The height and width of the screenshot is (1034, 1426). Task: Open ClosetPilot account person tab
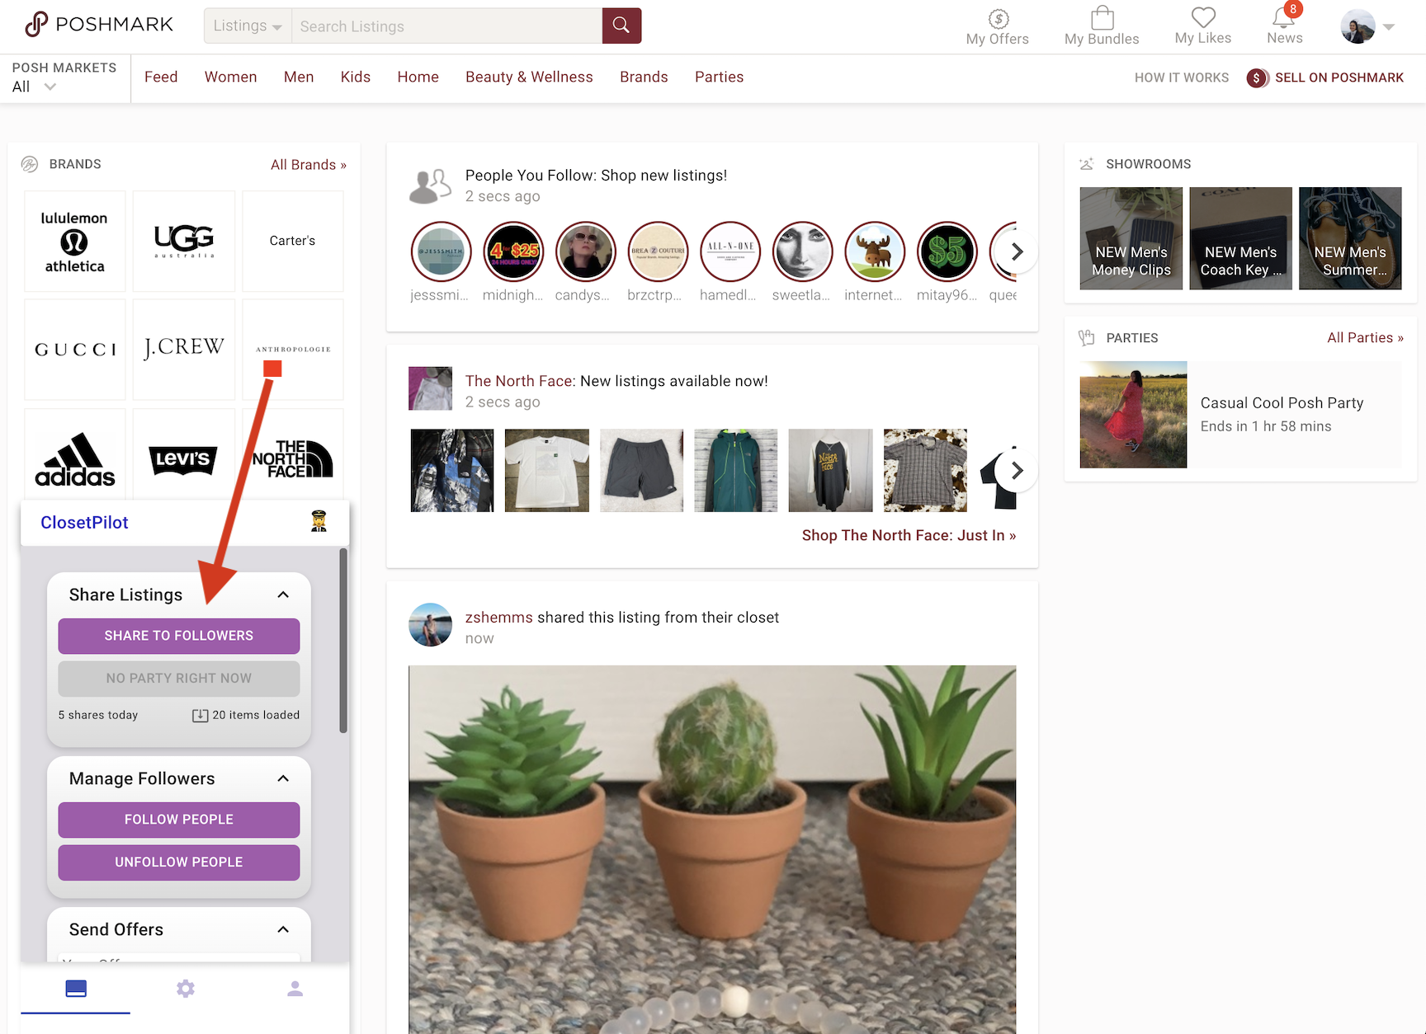coord(295,989)
